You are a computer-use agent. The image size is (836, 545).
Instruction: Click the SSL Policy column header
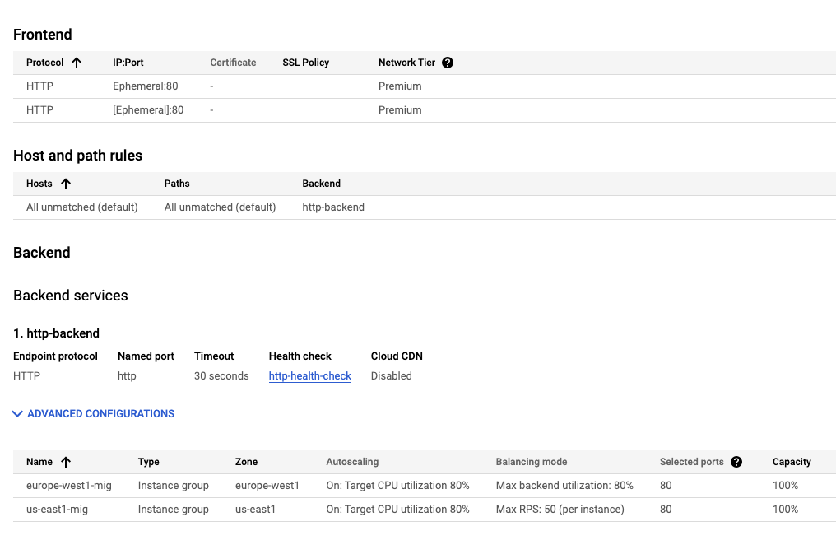[305, 63]
